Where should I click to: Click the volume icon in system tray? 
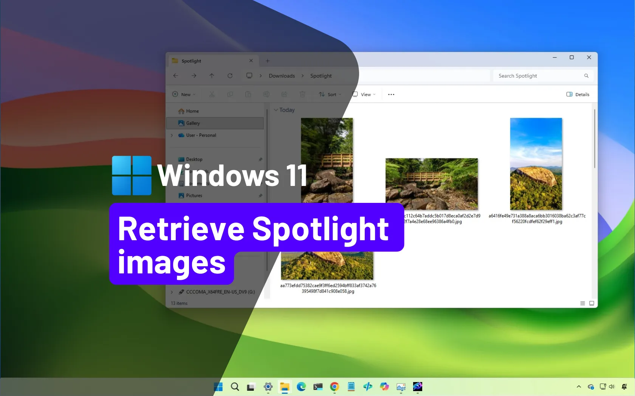coord(612,387)
